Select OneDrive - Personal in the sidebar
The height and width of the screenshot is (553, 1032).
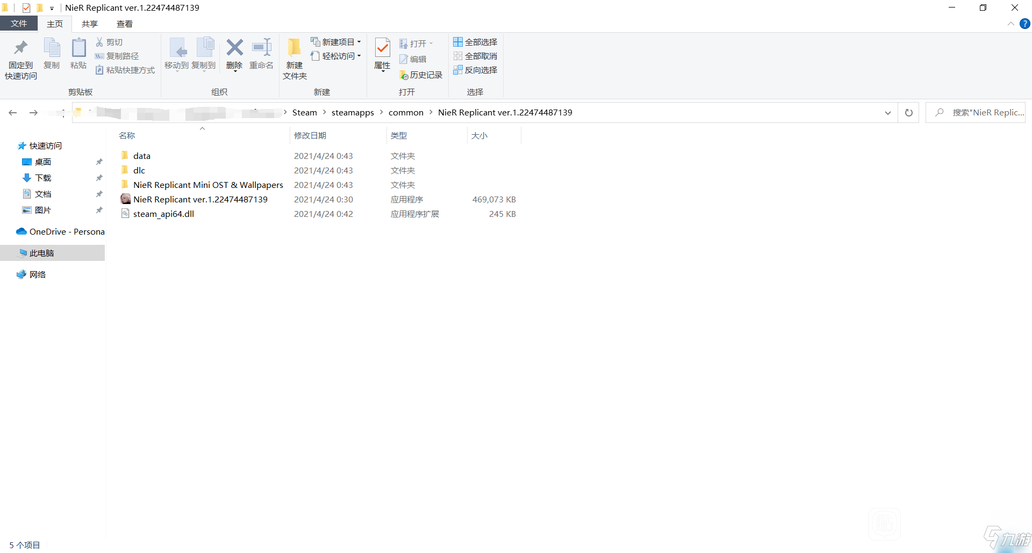tap(60, 231)
